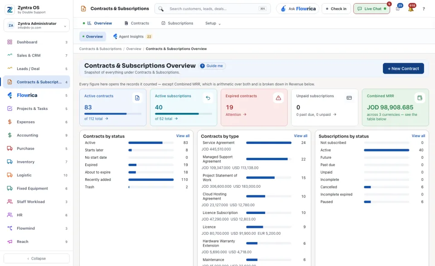Expand the Zyntra Administrator account dropdown

click(x=37, y=25)
